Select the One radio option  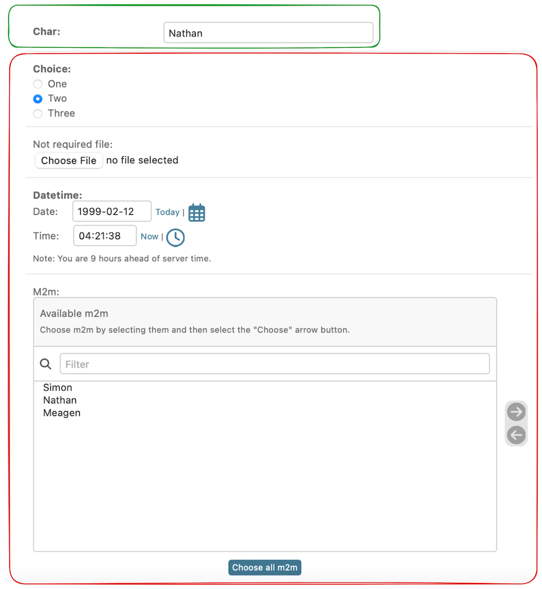click(37, 84)
